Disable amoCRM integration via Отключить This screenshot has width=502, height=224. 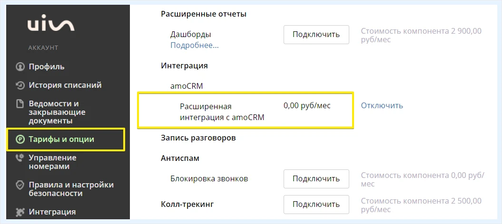(382, 106)
